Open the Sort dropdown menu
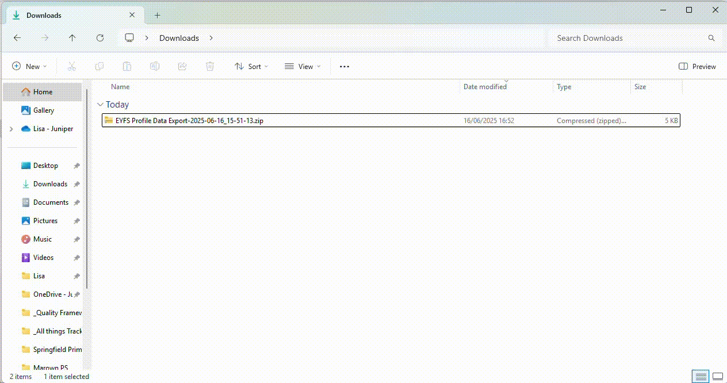727x383 pixels. pyautogui.click(x=251, y=67)
